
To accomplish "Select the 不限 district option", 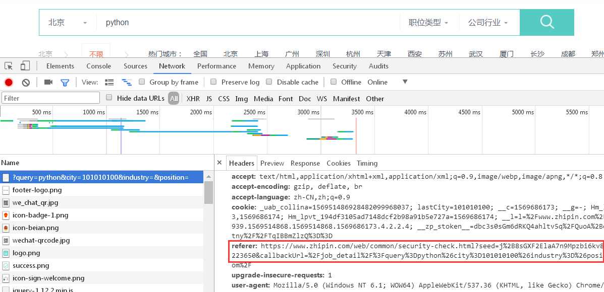I will pyautogui.click(x=96, y=53).
